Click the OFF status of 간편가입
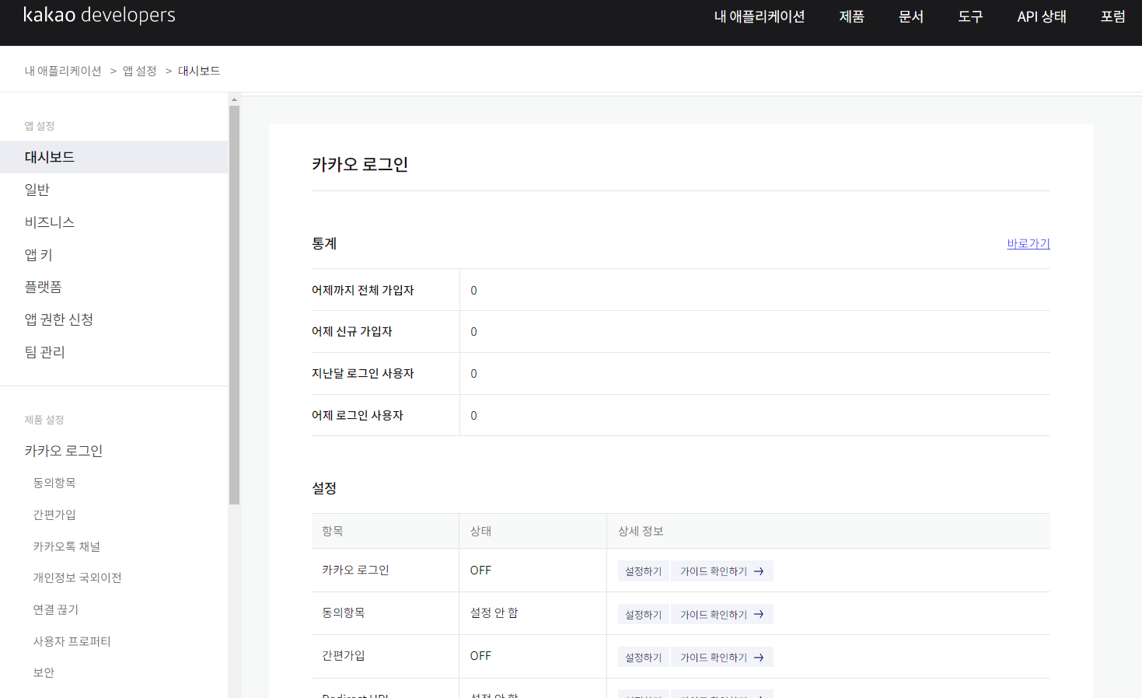1142x698 pixels. [480, 656]
